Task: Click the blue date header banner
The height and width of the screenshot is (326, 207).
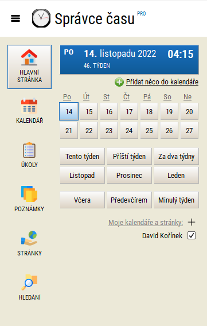Action: pos(129,60)
